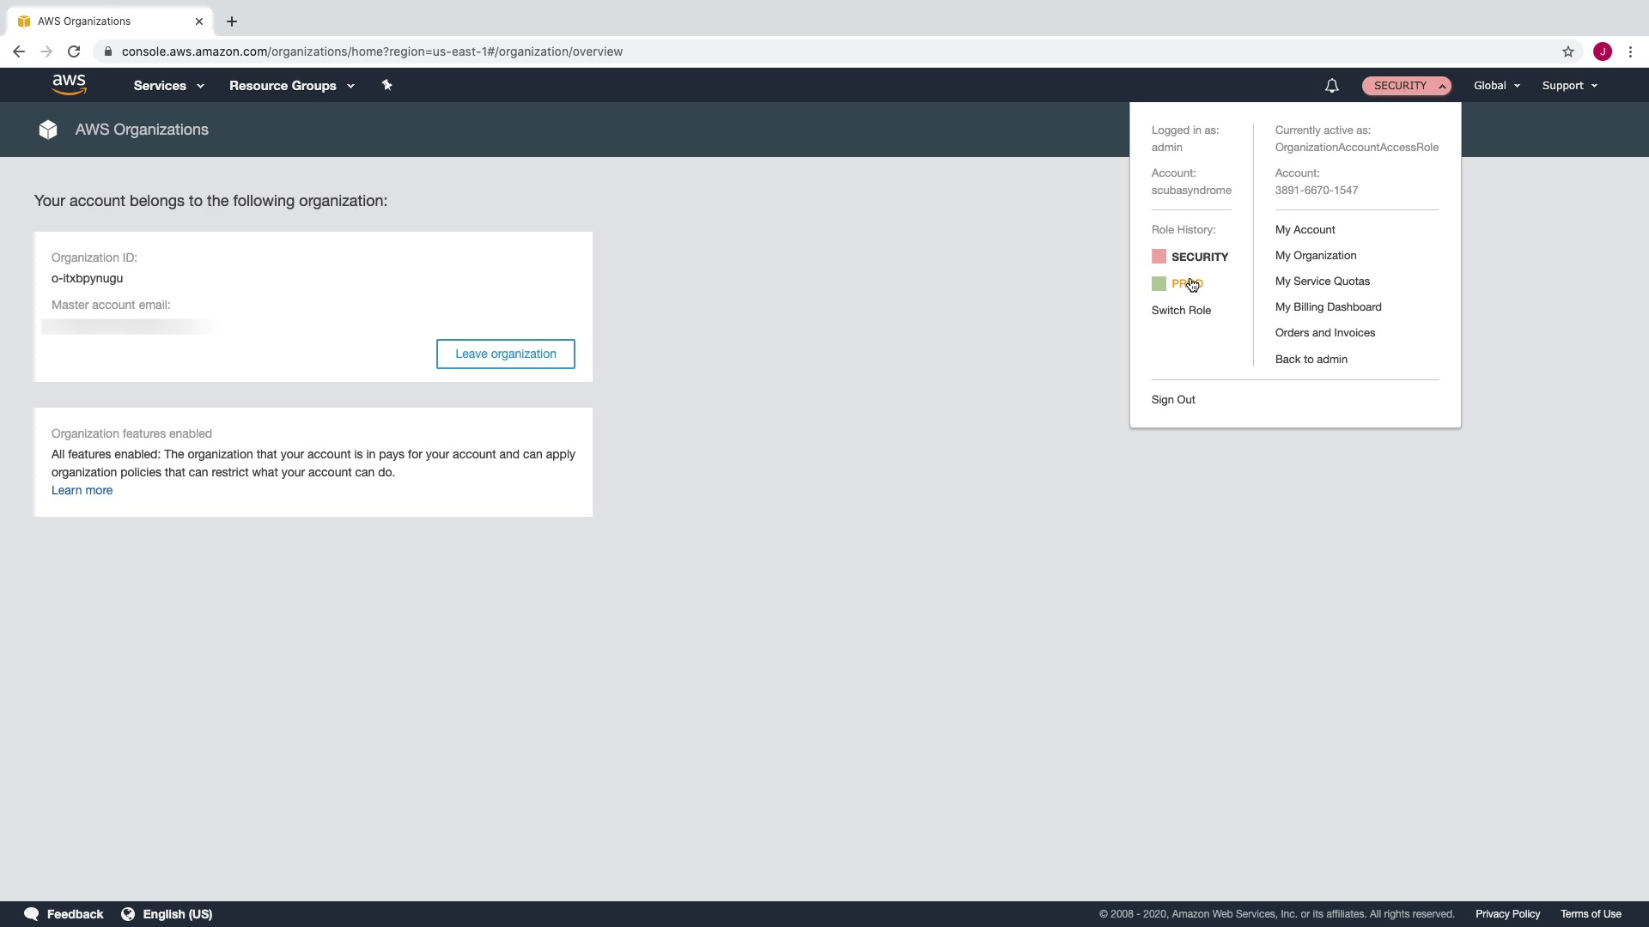Viewport: 1649px width, 927px height.
Task: Click the AWS Organizations cube icon
Action: click(48, 130)
